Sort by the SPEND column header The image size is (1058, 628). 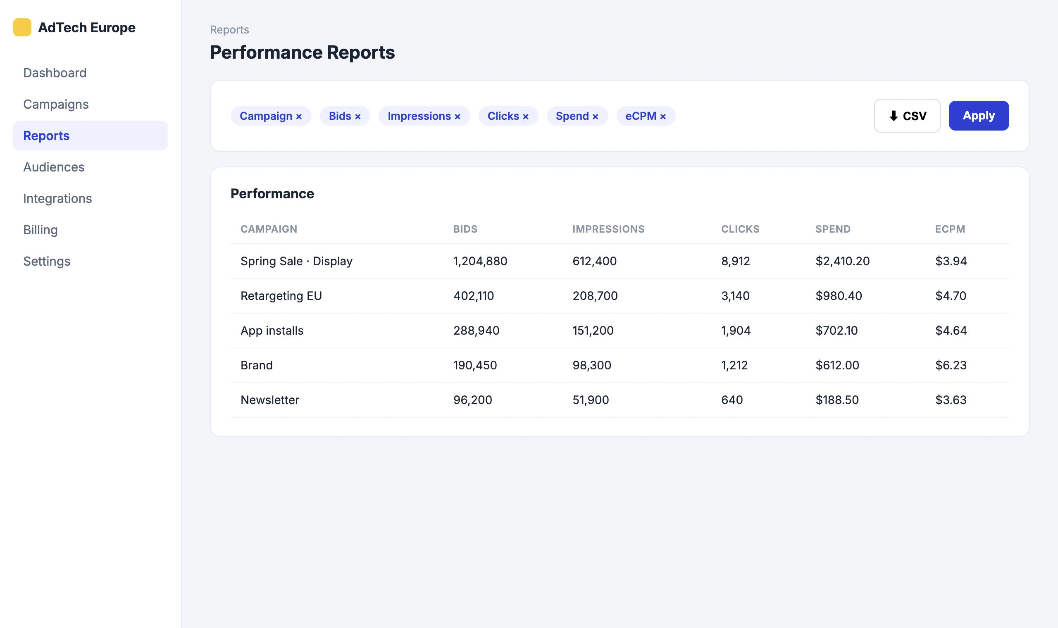coord(833,229)
